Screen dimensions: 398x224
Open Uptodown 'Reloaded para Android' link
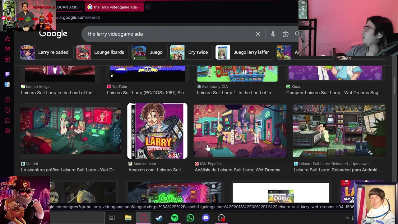pyautogui.click(x=338, y=170)
